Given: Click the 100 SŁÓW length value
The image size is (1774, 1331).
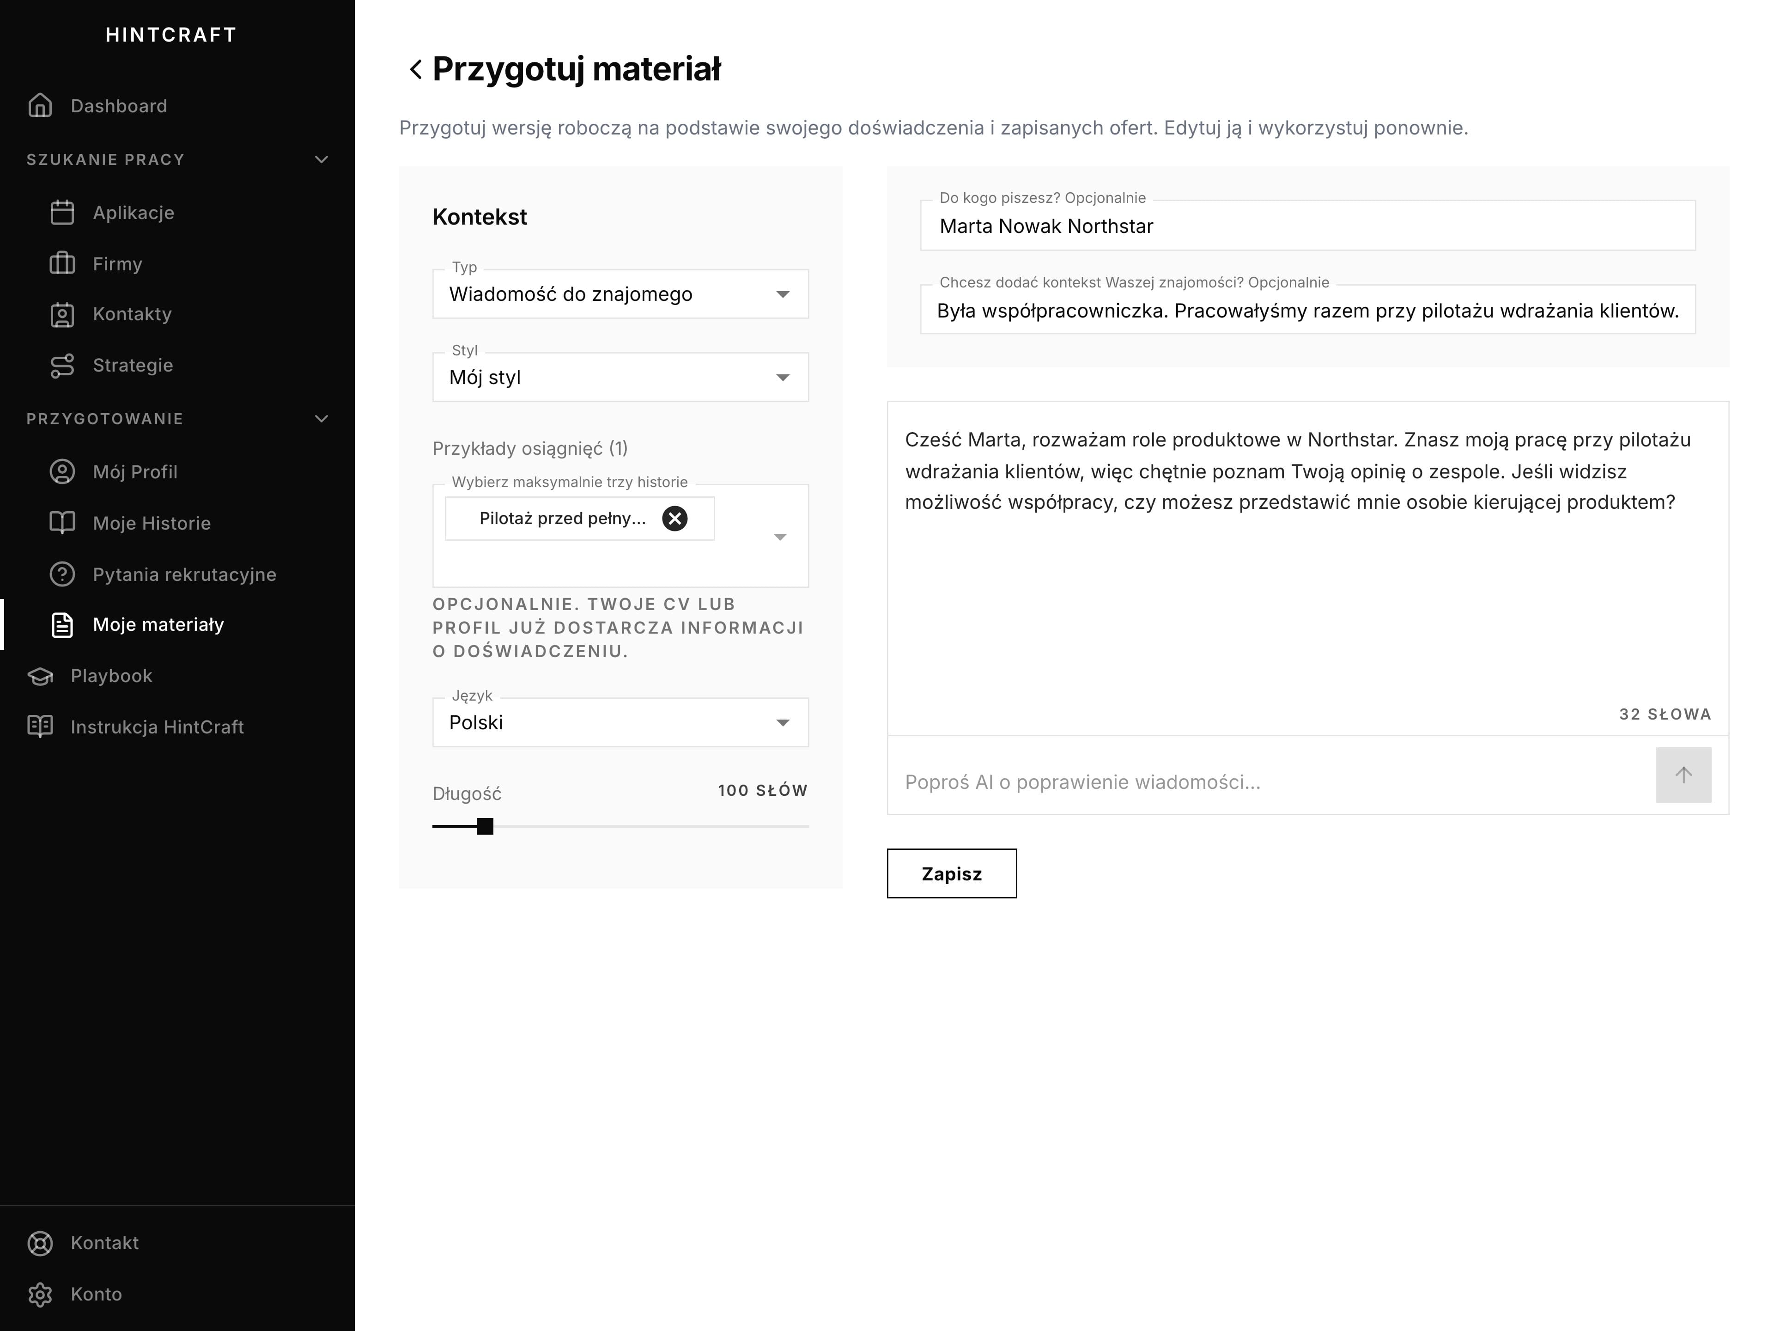Looking at the screenshot, I should (x=762, y=790).
